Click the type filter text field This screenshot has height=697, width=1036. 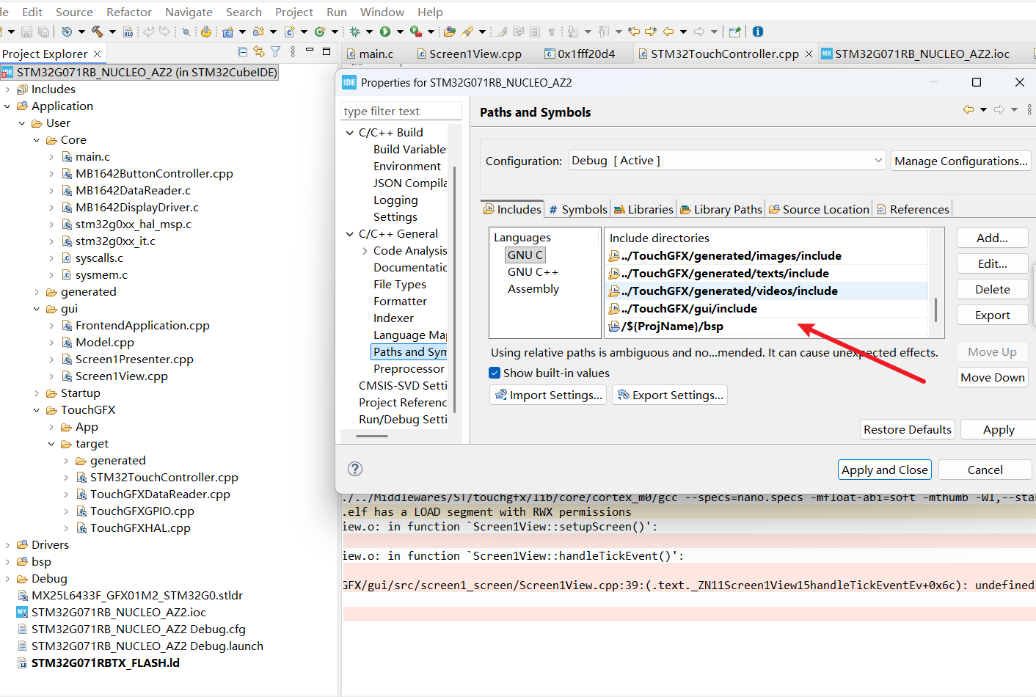click(401, 111)
